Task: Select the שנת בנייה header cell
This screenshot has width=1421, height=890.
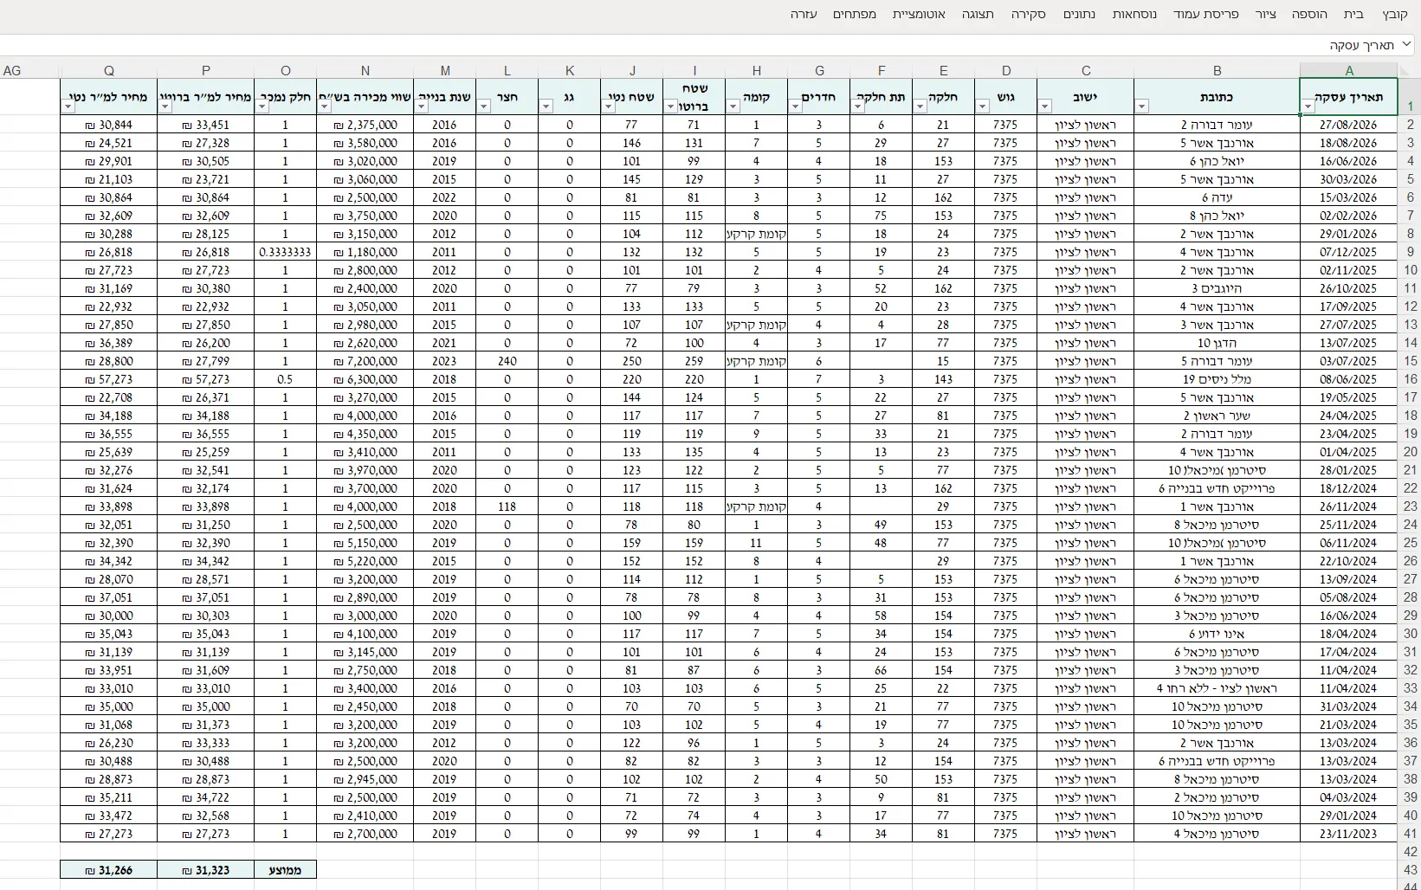Action: pos(445,97)
